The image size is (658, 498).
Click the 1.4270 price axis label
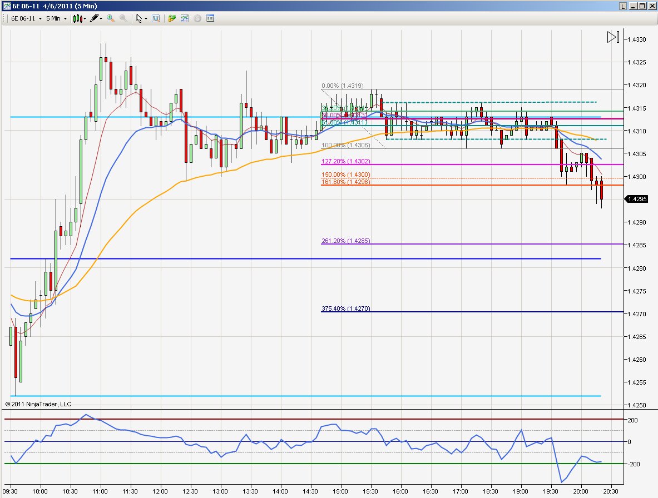click(637, 314)
